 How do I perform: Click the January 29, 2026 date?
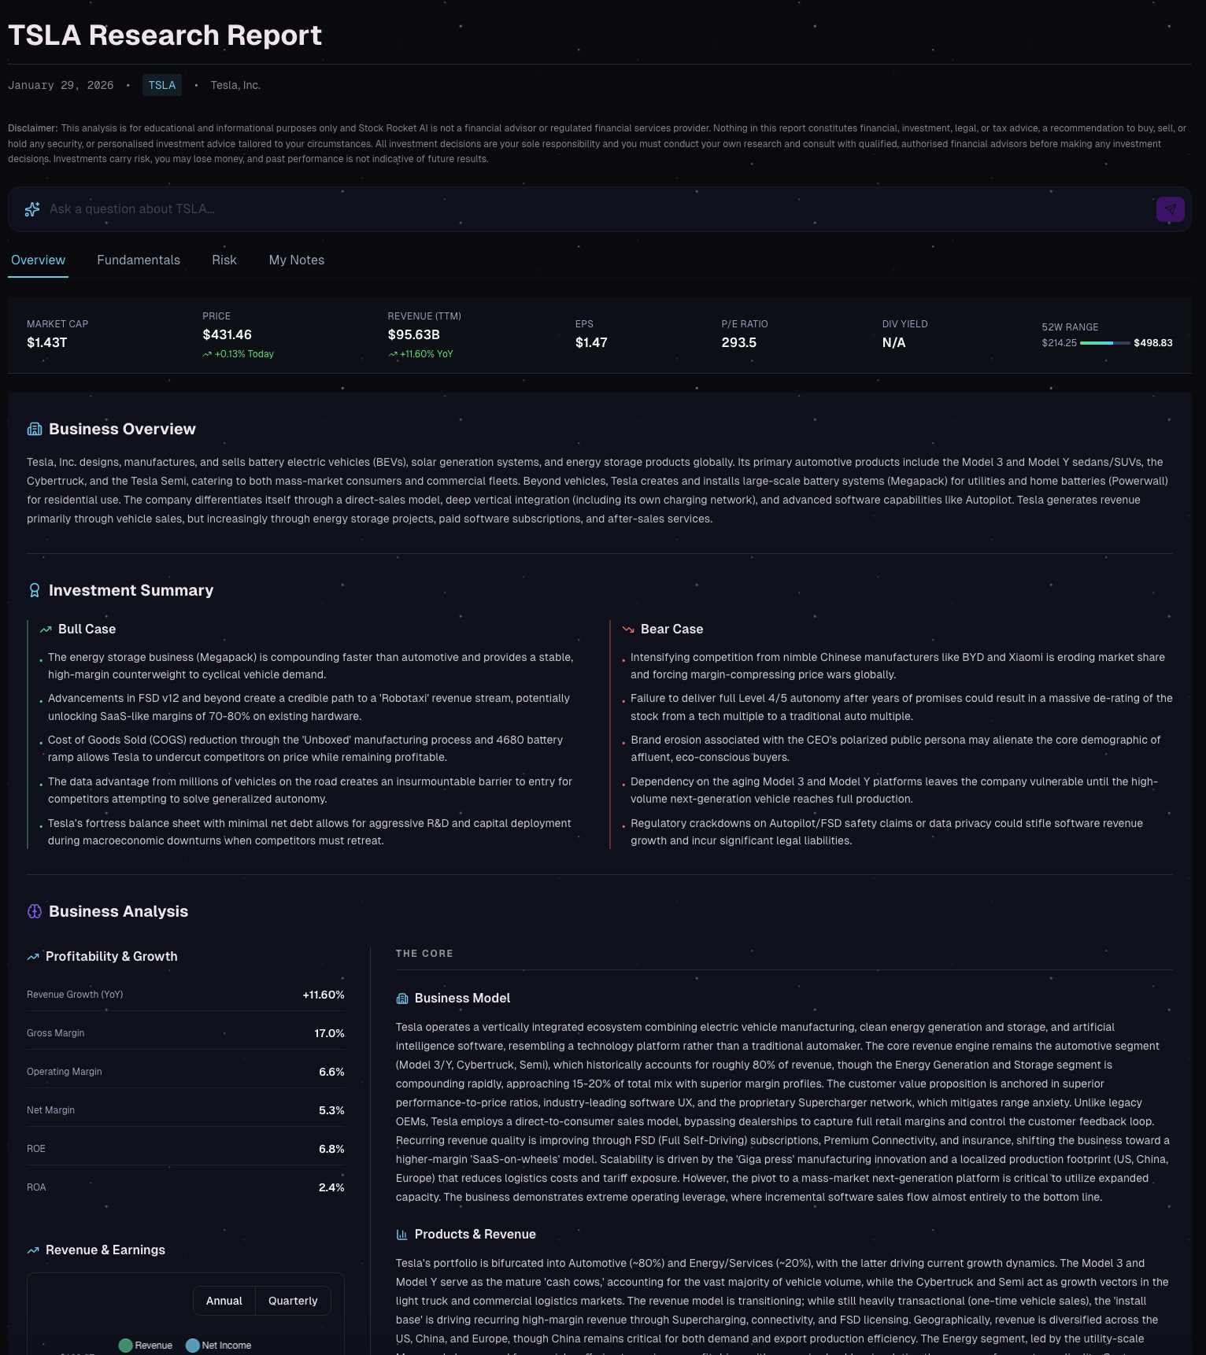click(x=61, y=85)
